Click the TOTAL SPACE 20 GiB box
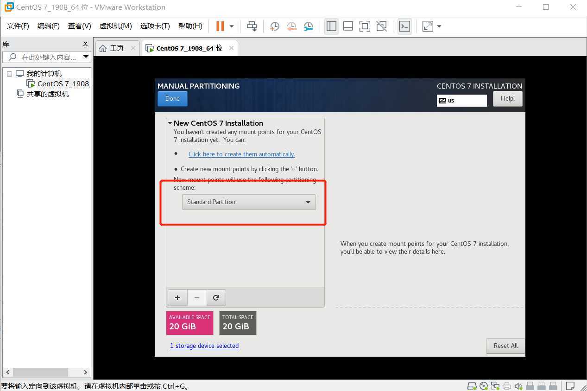587x391 pixels. coord(238,323)
